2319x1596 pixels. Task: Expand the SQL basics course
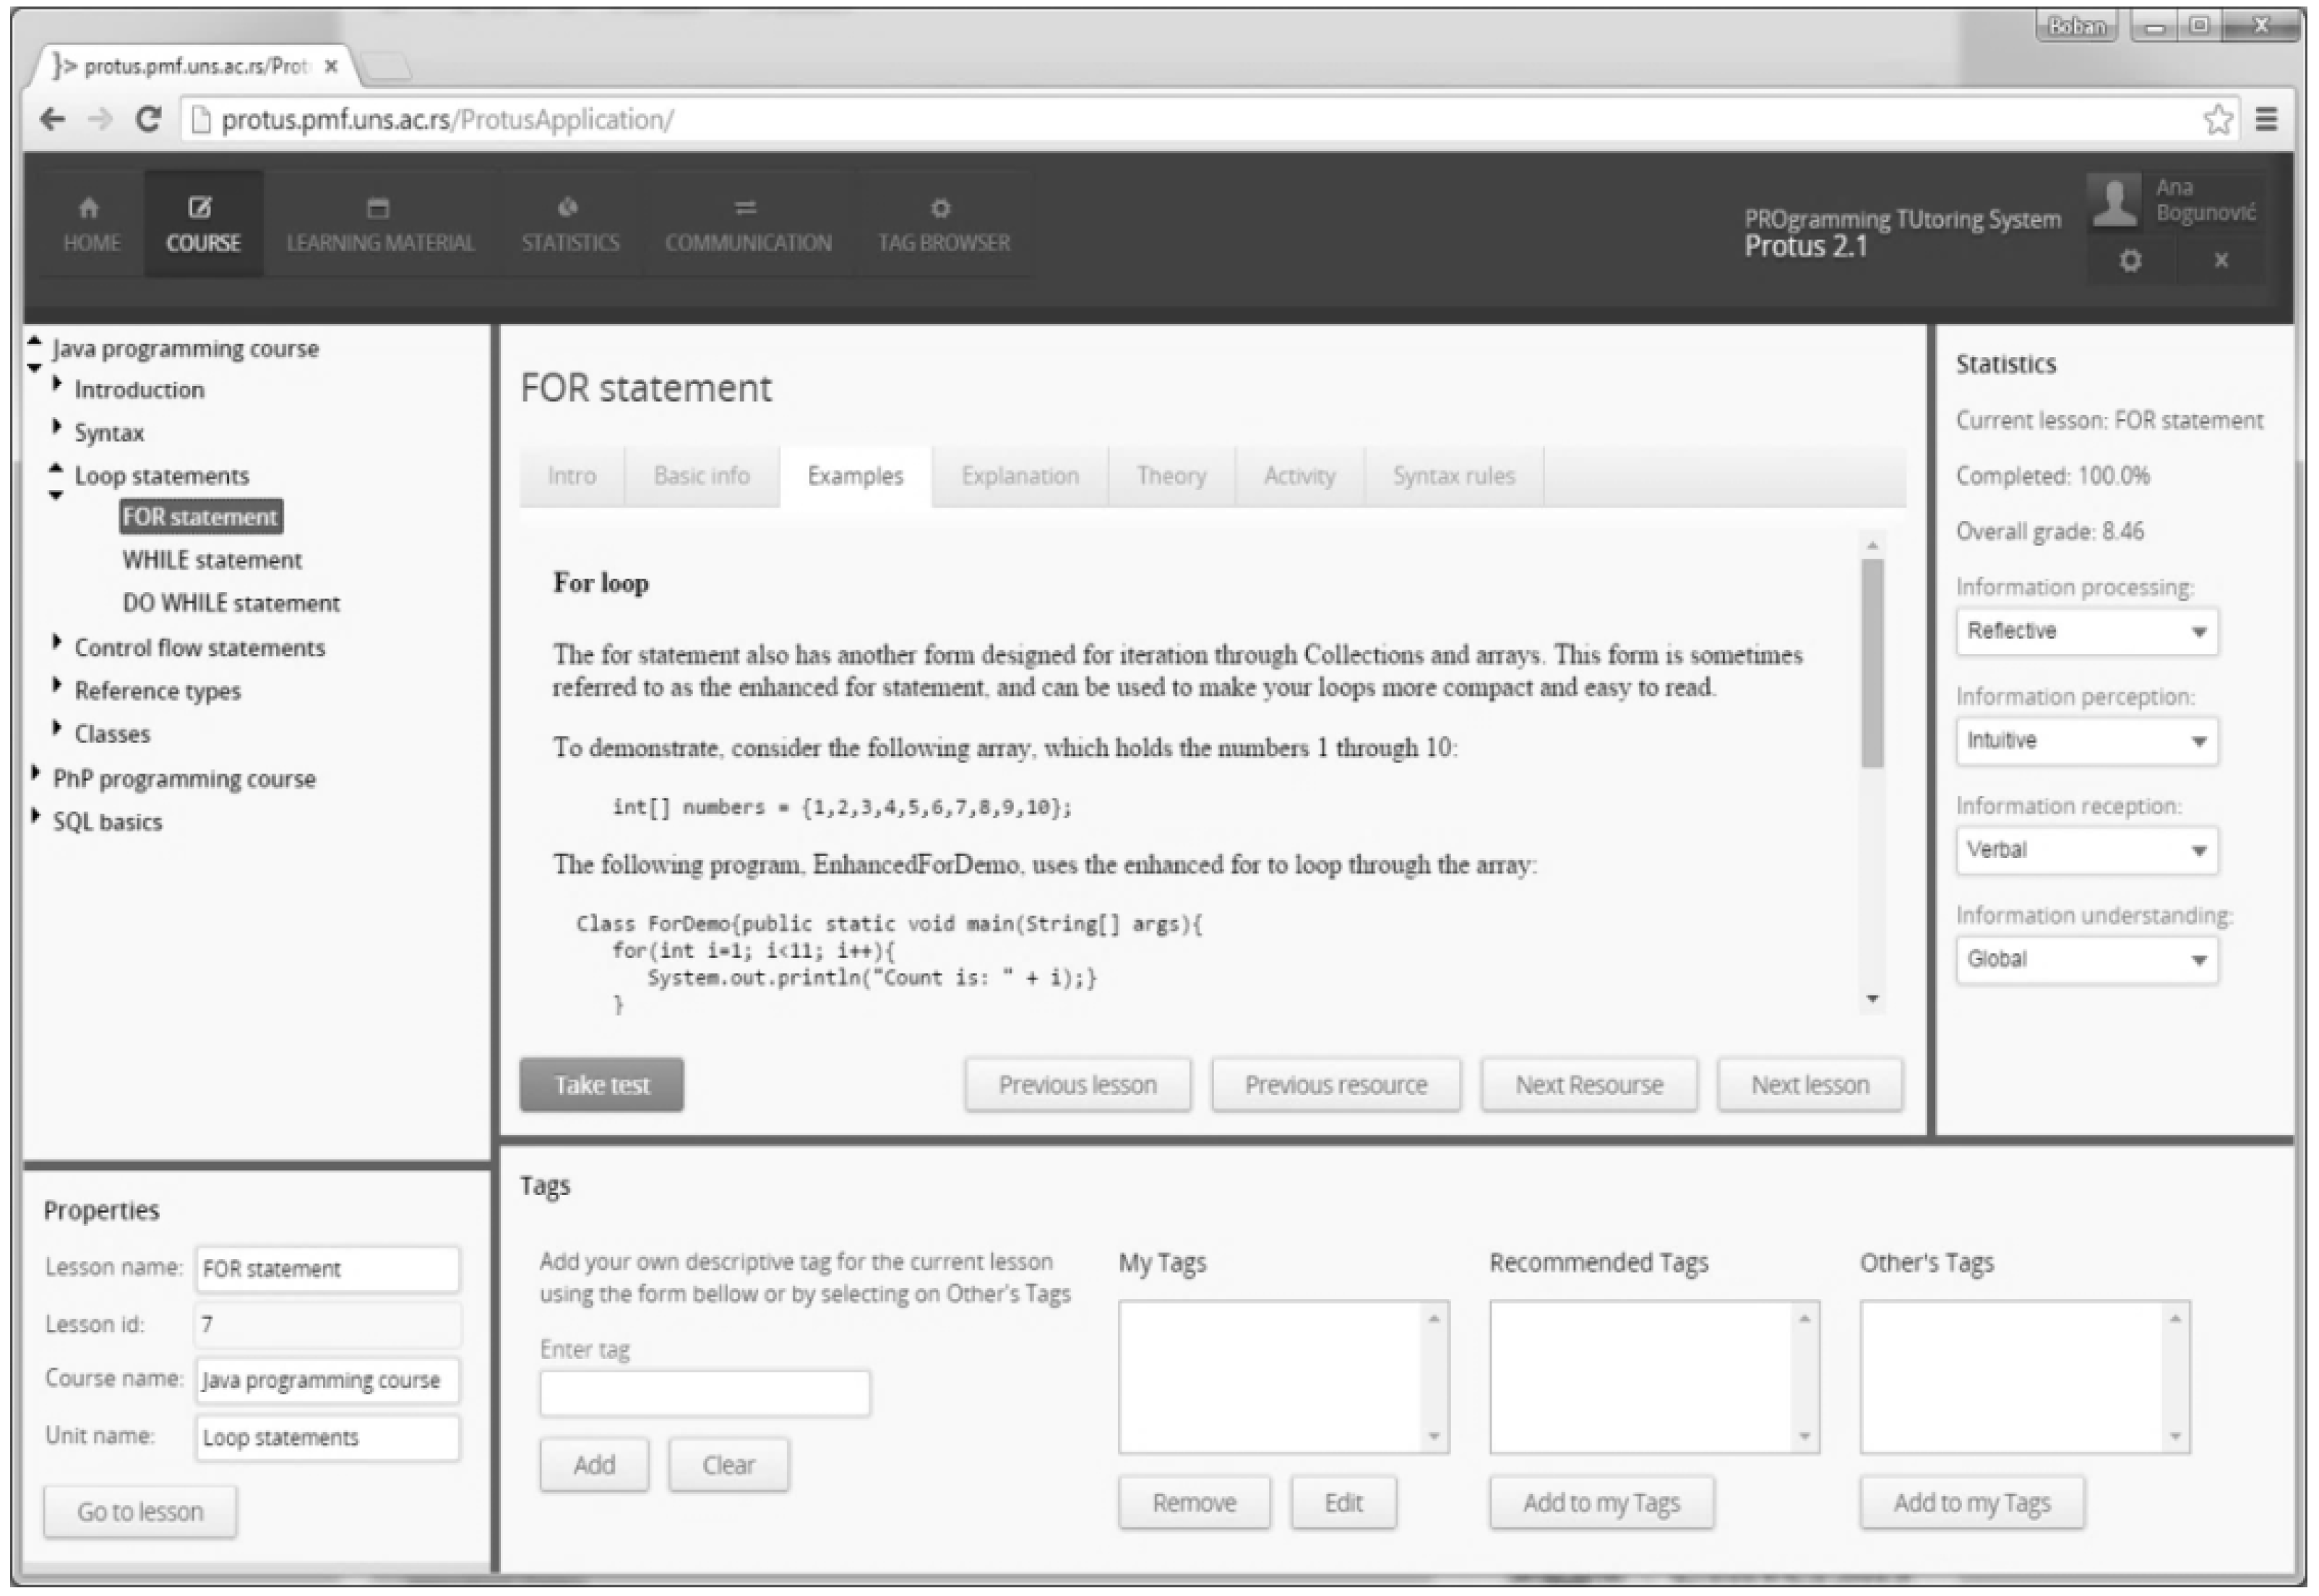pos(36,816)
